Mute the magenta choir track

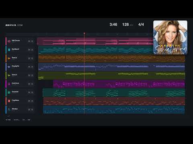[29, 84]
